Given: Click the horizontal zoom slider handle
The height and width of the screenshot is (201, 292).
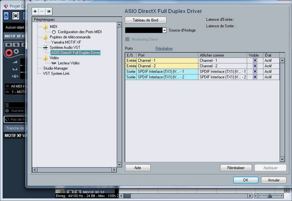Looking at the screenshot, I should pyautogui.click(x=269, y=196).
